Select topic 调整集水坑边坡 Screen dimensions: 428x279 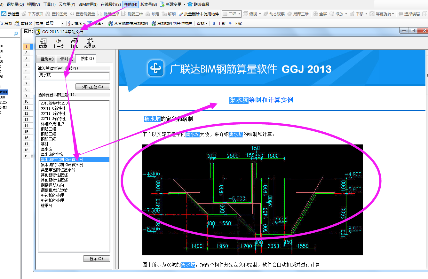[54, 190]
